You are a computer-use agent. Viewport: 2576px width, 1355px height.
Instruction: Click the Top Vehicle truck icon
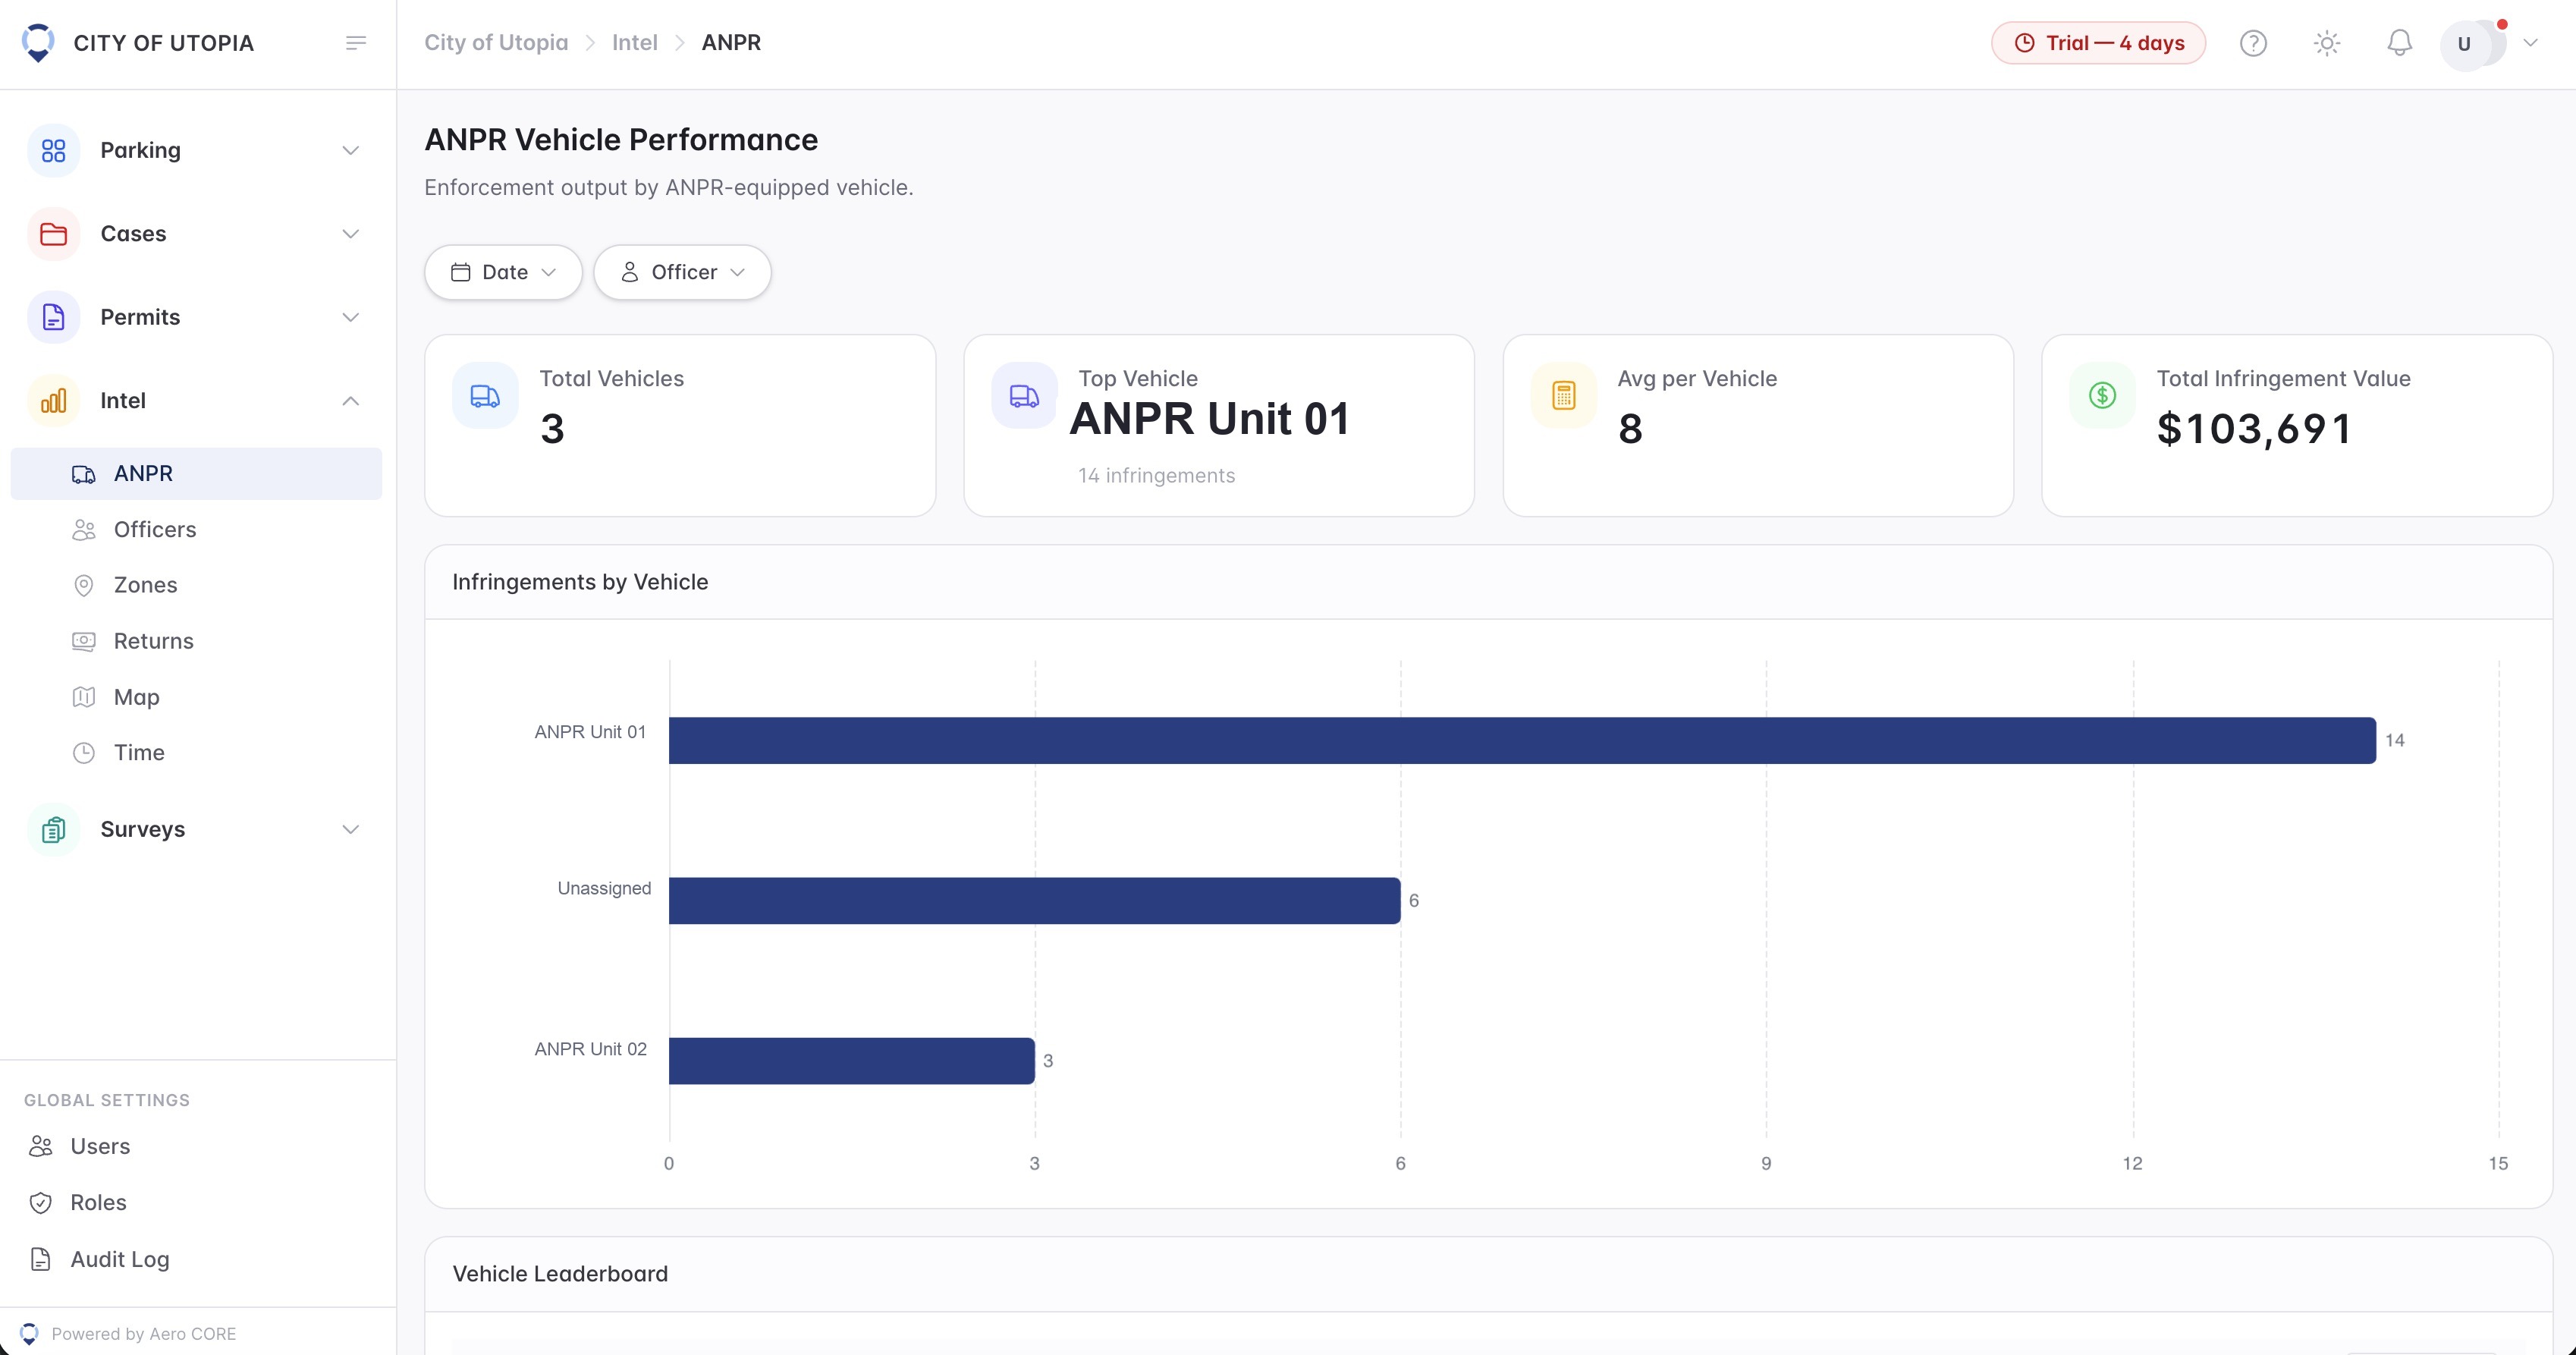tap(1024, 396)
